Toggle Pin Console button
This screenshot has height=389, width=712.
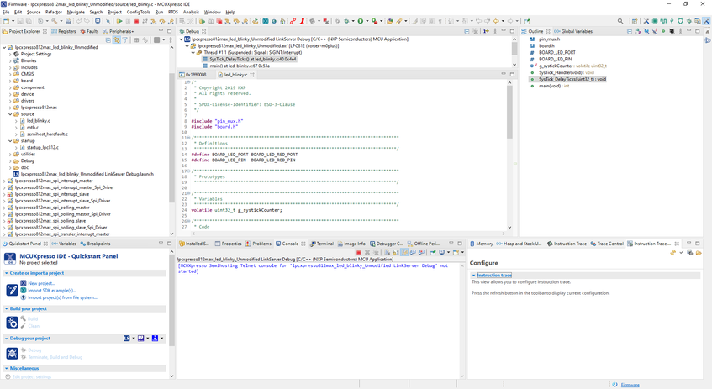pos(433,252)
